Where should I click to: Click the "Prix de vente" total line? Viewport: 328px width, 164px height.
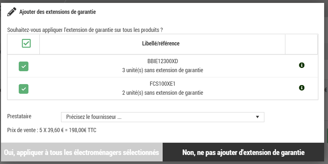(52, 130)
